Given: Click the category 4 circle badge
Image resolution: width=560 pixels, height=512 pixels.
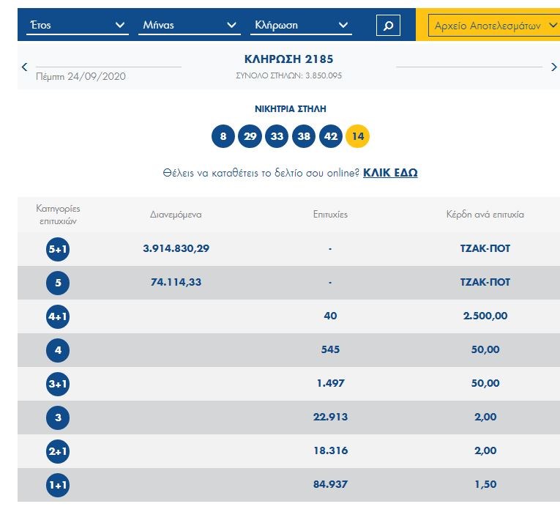Looking at the screenshot, I should point(58,350).
